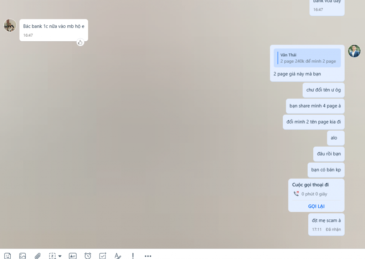
Task: Expand the screenshot options dropdown arrow
Action: tap(60, 256)
